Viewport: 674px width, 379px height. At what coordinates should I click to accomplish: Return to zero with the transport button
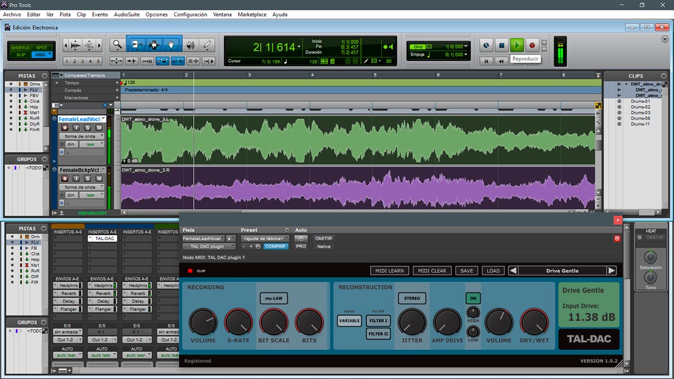(x=487, y=61)
